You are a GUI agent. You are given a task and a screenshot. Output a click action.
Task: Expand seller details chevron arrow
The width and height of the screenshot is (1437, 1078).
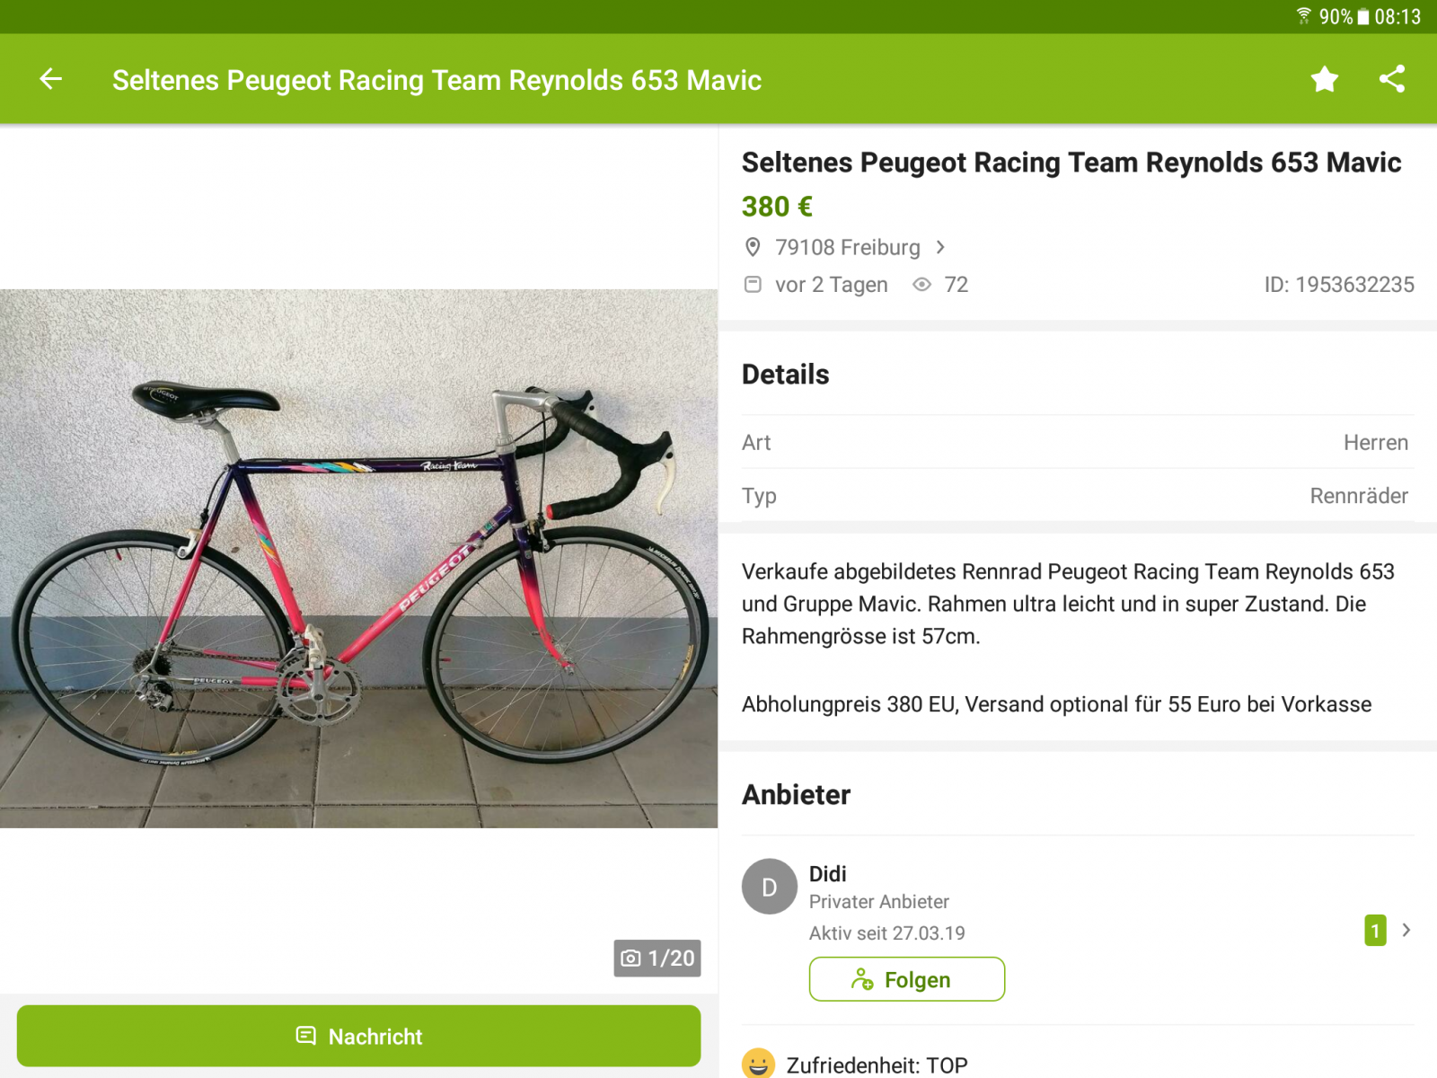1406,931
